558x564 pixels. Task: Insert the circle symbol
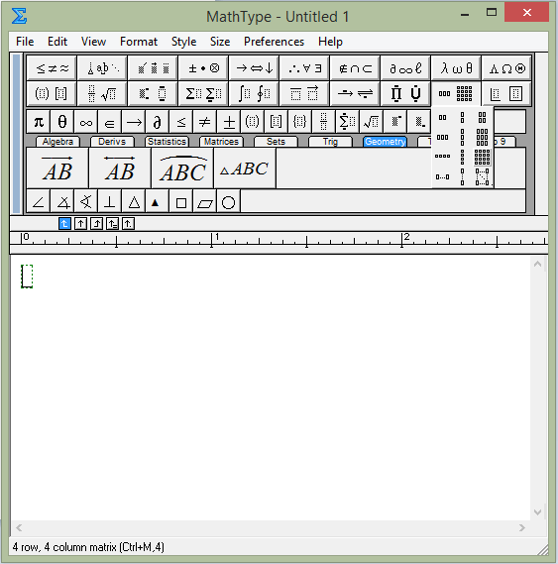[x=228, y=202]
